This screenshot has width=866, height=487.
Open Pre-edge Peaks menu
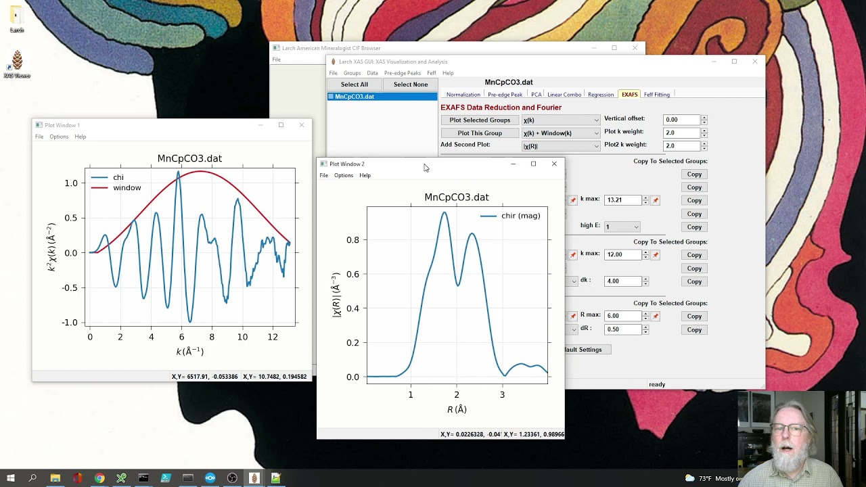pos(403,73)
